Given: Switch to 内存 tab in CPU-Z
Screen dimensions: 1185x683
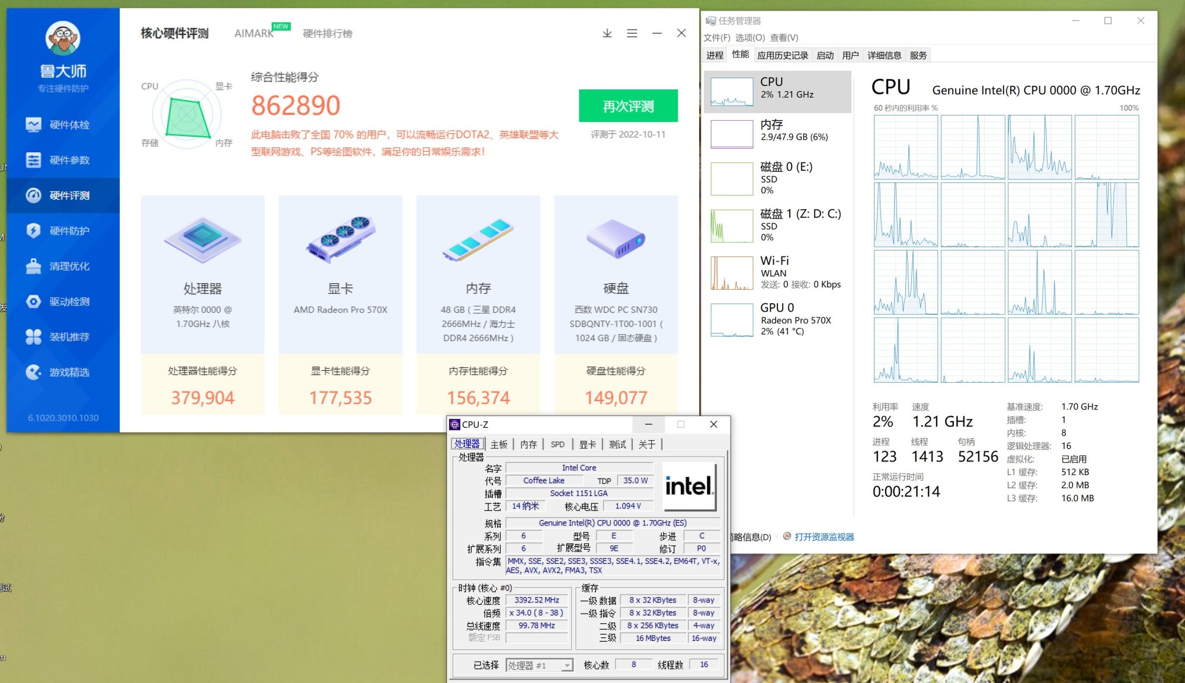Looking at the screenshot, I should click(528, 444).
